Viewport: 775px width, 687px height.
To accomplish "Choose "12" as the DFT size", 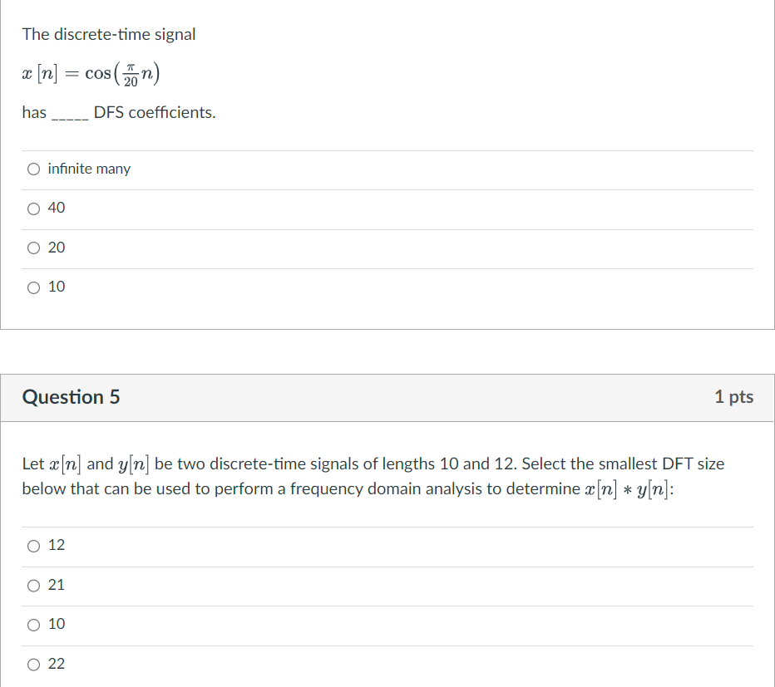I will [33, 546].
